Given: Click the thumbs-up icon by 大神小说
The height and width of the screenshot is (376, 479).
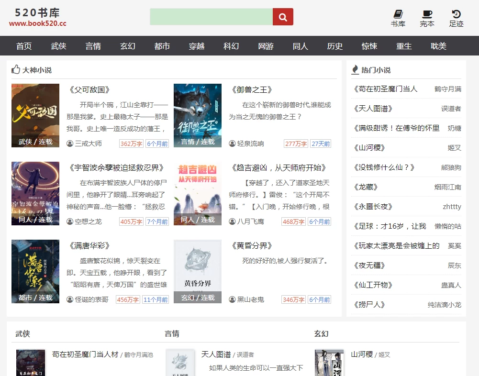Looking at the screenshot, I should [16, 70].
